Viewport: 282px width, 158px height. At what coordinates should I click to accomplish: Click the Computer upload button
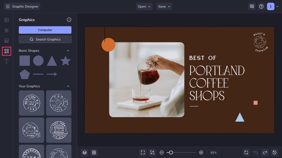[45, 30]
